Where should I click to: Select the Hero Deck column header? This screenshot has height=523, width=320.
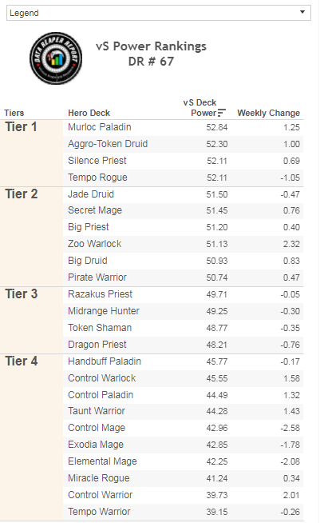[x=89, y=113]
